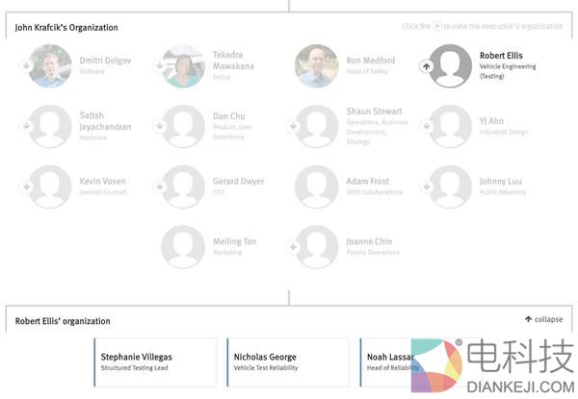Screen dimensions: 578x399
Task: Open Nicholas George Vehicle Test Reliability card
Action: [287, 362]
